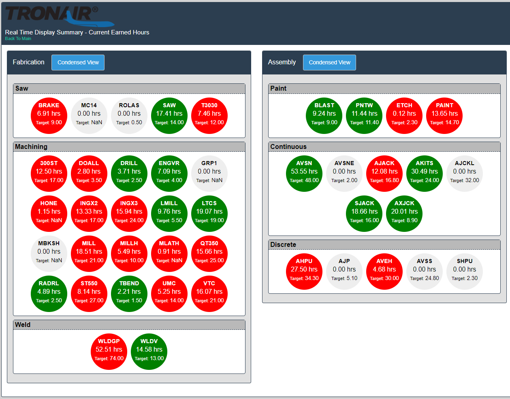510x399 pixels.
Task: Click the INGX2 work center circle
Action: [89, 214]
